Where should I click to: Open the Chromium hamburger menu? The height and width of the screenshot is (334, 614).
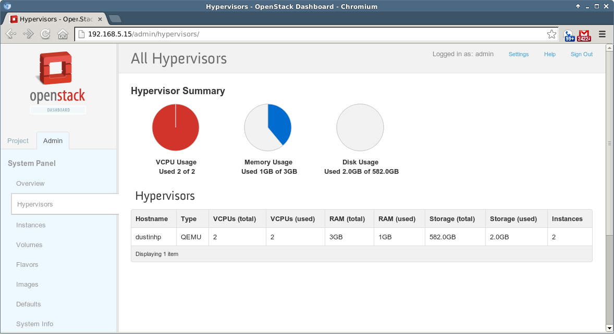click(x=602, y=34)
